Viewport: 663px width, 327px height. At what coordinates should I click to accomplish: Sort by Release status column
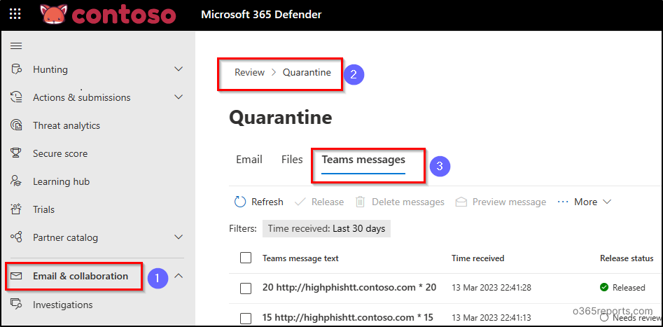[627, 258]
